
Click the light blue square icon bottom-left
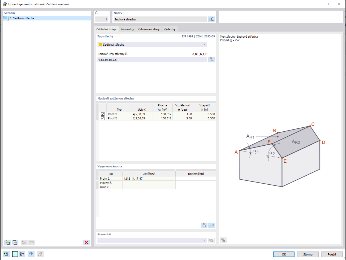coord(15,254)
